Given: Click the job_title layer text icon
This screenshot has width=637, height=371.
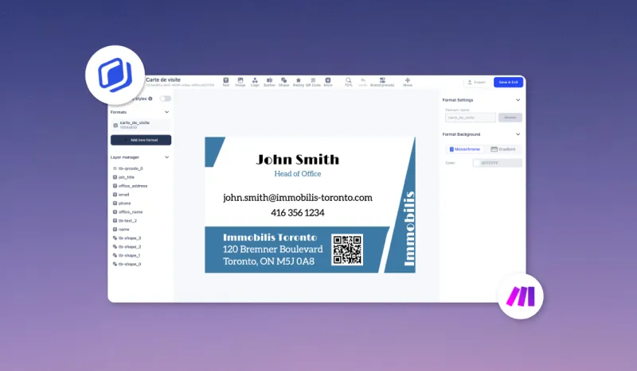Looking at the screenshot, I should (115, 177).
